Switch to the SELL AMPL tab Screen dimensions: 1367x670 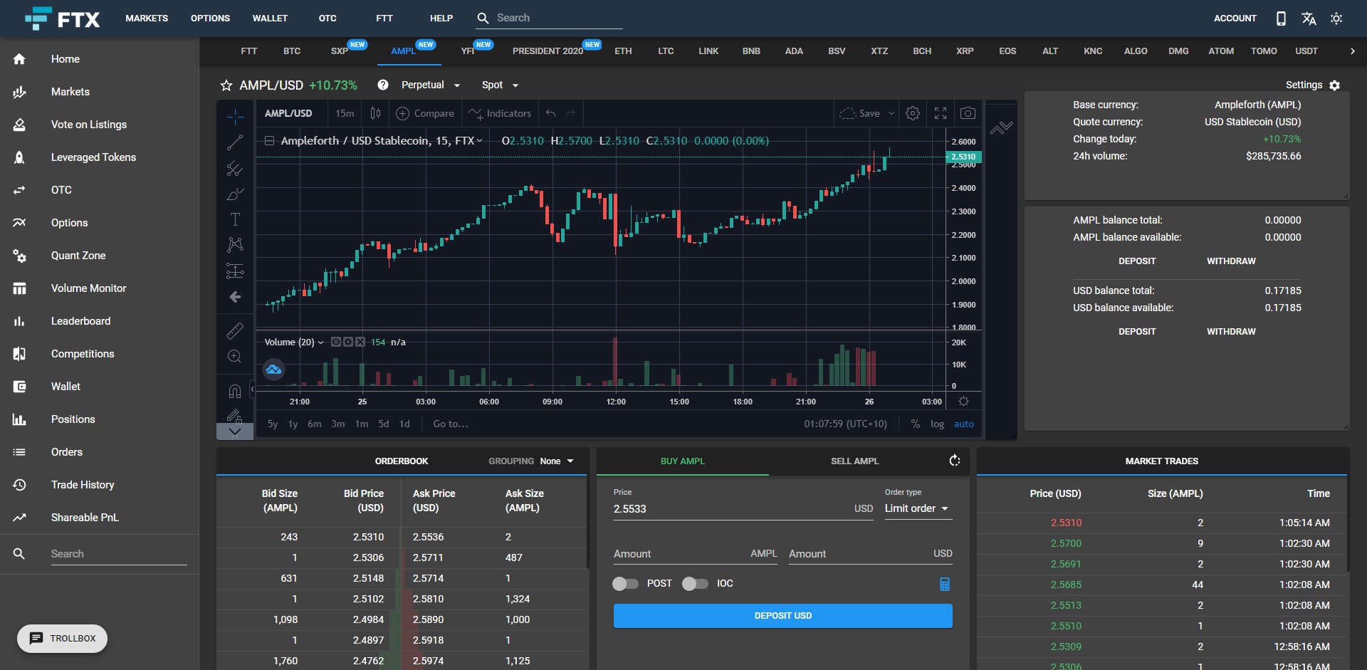(x=854, y=461)
